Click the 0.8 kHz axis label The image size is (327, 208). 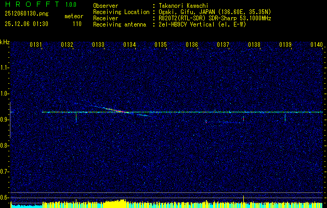pyautogui.click(x=4, y=146)
